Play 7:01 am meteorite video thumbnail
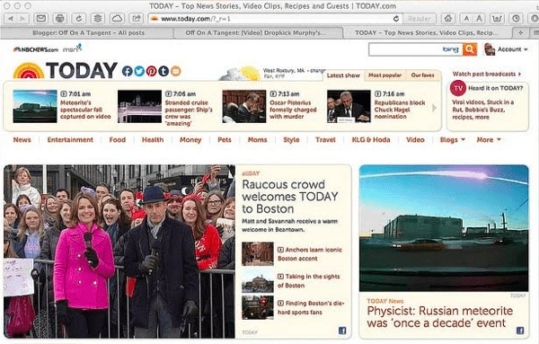This screenshot has width=539, height=344. click(35, 106)
